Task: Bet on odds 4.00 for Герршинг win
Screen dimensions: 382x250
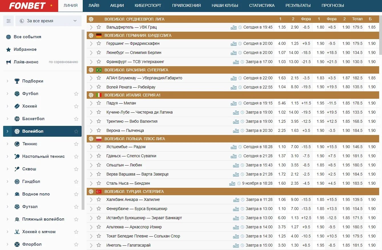Action: [x=282, y=44]
